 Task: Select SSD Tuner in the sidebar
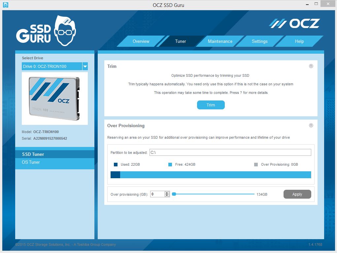pyautogui.click(x=55, y=154)
